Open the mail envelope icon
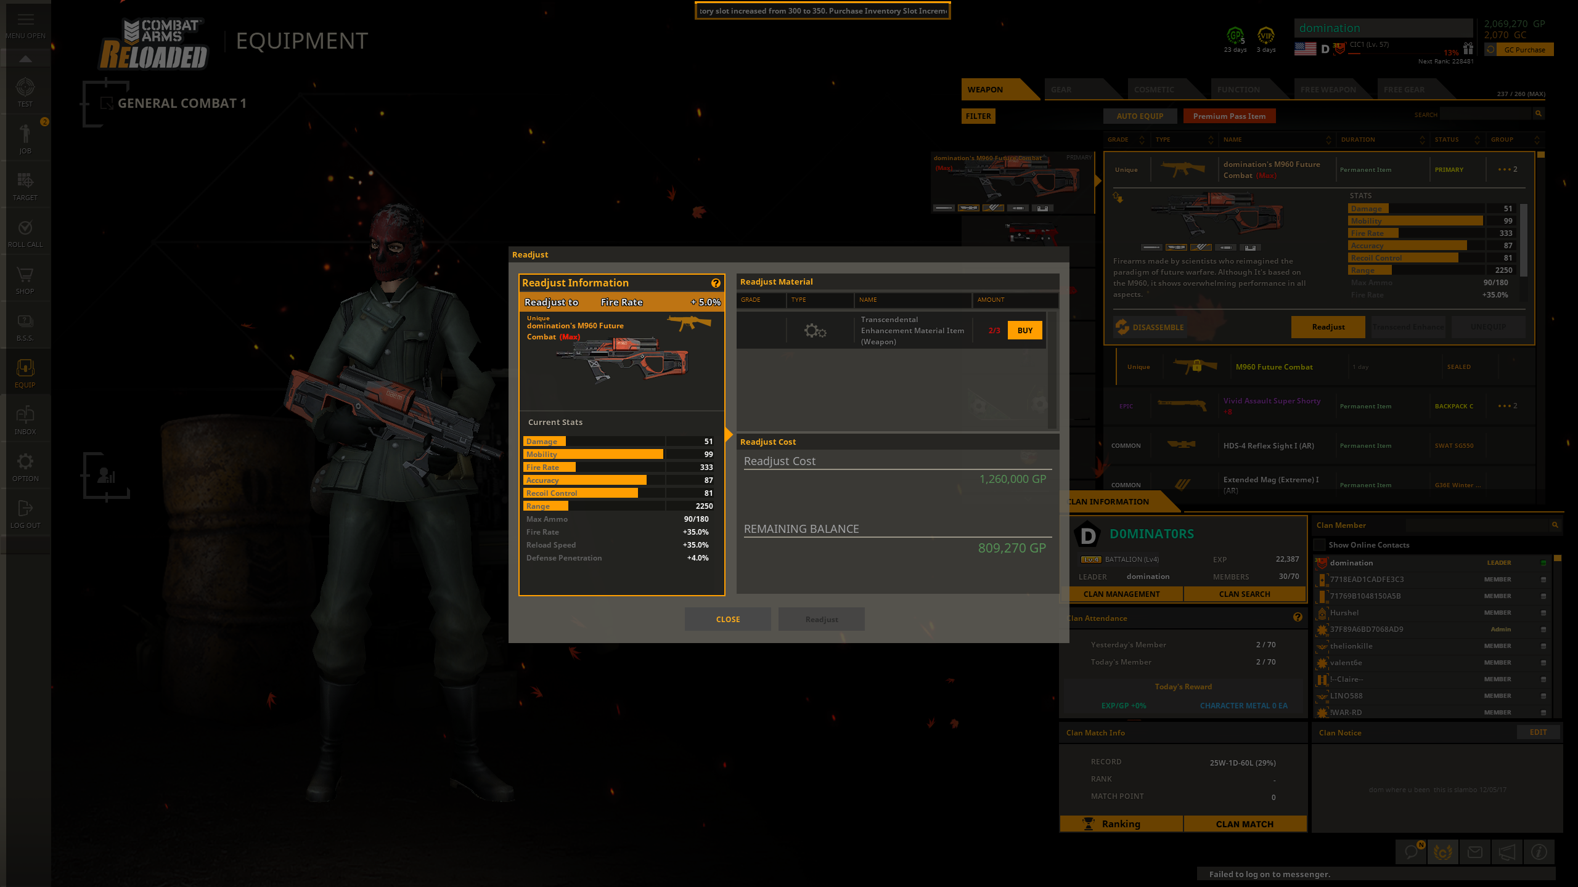Screen dimensions: 1578x887 [x=1475, y=852]
